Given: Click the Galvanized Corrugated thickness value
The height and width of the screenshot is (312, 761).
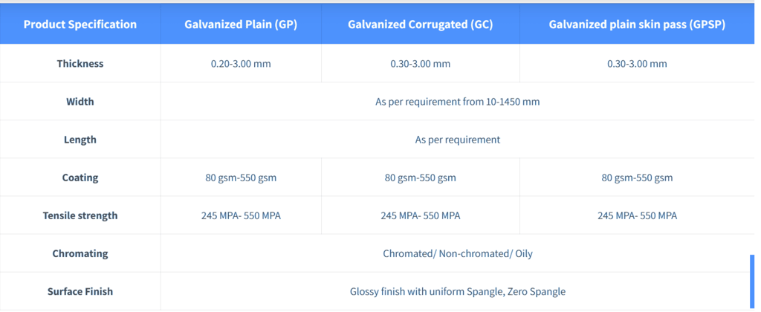Looking at the screenshot, I should (420, 64).
